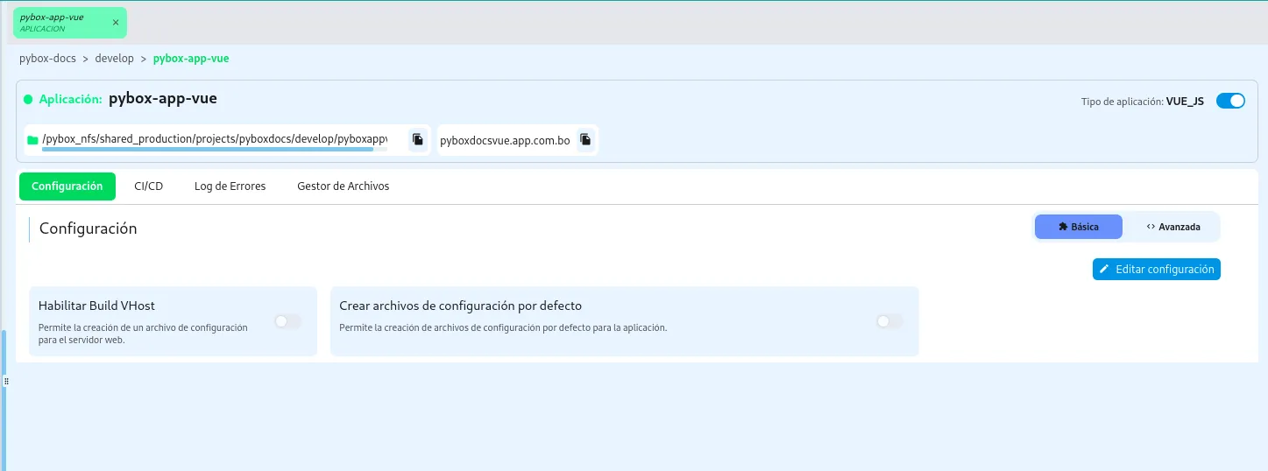This screenshot has height=471, width=1268.
Task: Click the pyboxdocsvue.app.com.bo domain text
Action: [x=505, y=140]
